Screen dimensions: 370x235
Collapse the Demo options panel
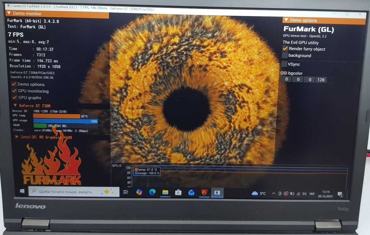286,20
